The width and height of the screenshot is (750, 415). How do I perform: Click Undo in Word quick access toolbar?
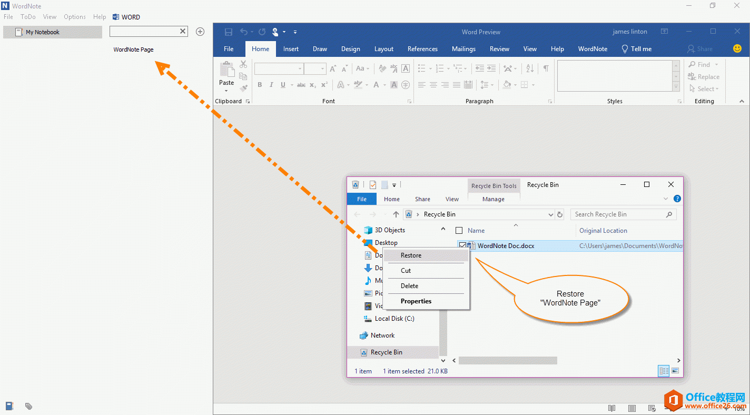pos(244,32)
